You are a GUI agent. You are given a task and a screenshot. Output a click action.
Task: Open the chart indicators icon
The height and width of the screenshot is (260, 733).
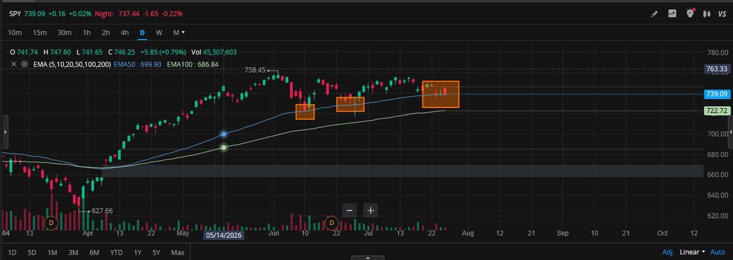click(x=673, y=13)
